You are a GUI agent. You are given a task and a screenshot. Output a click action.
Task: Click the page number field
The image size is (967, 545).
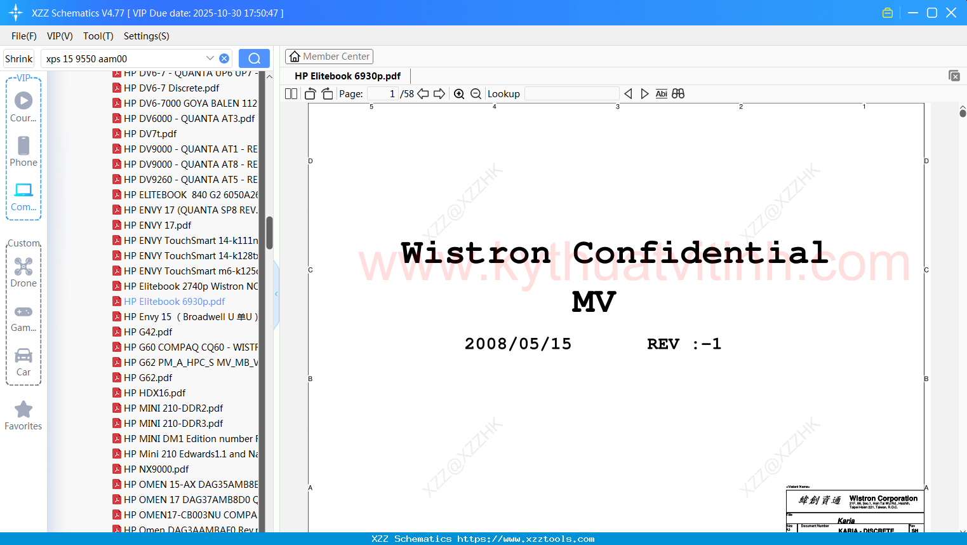tap(382, 94)
